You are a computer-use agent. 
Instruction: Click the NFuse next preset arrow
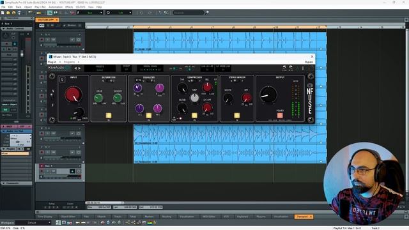(80, 68)
